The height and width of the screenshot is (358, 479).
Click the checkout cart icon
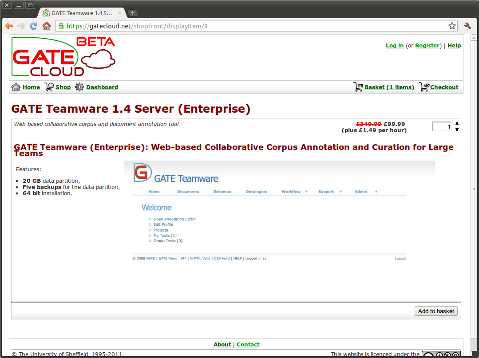click(424, 87)
